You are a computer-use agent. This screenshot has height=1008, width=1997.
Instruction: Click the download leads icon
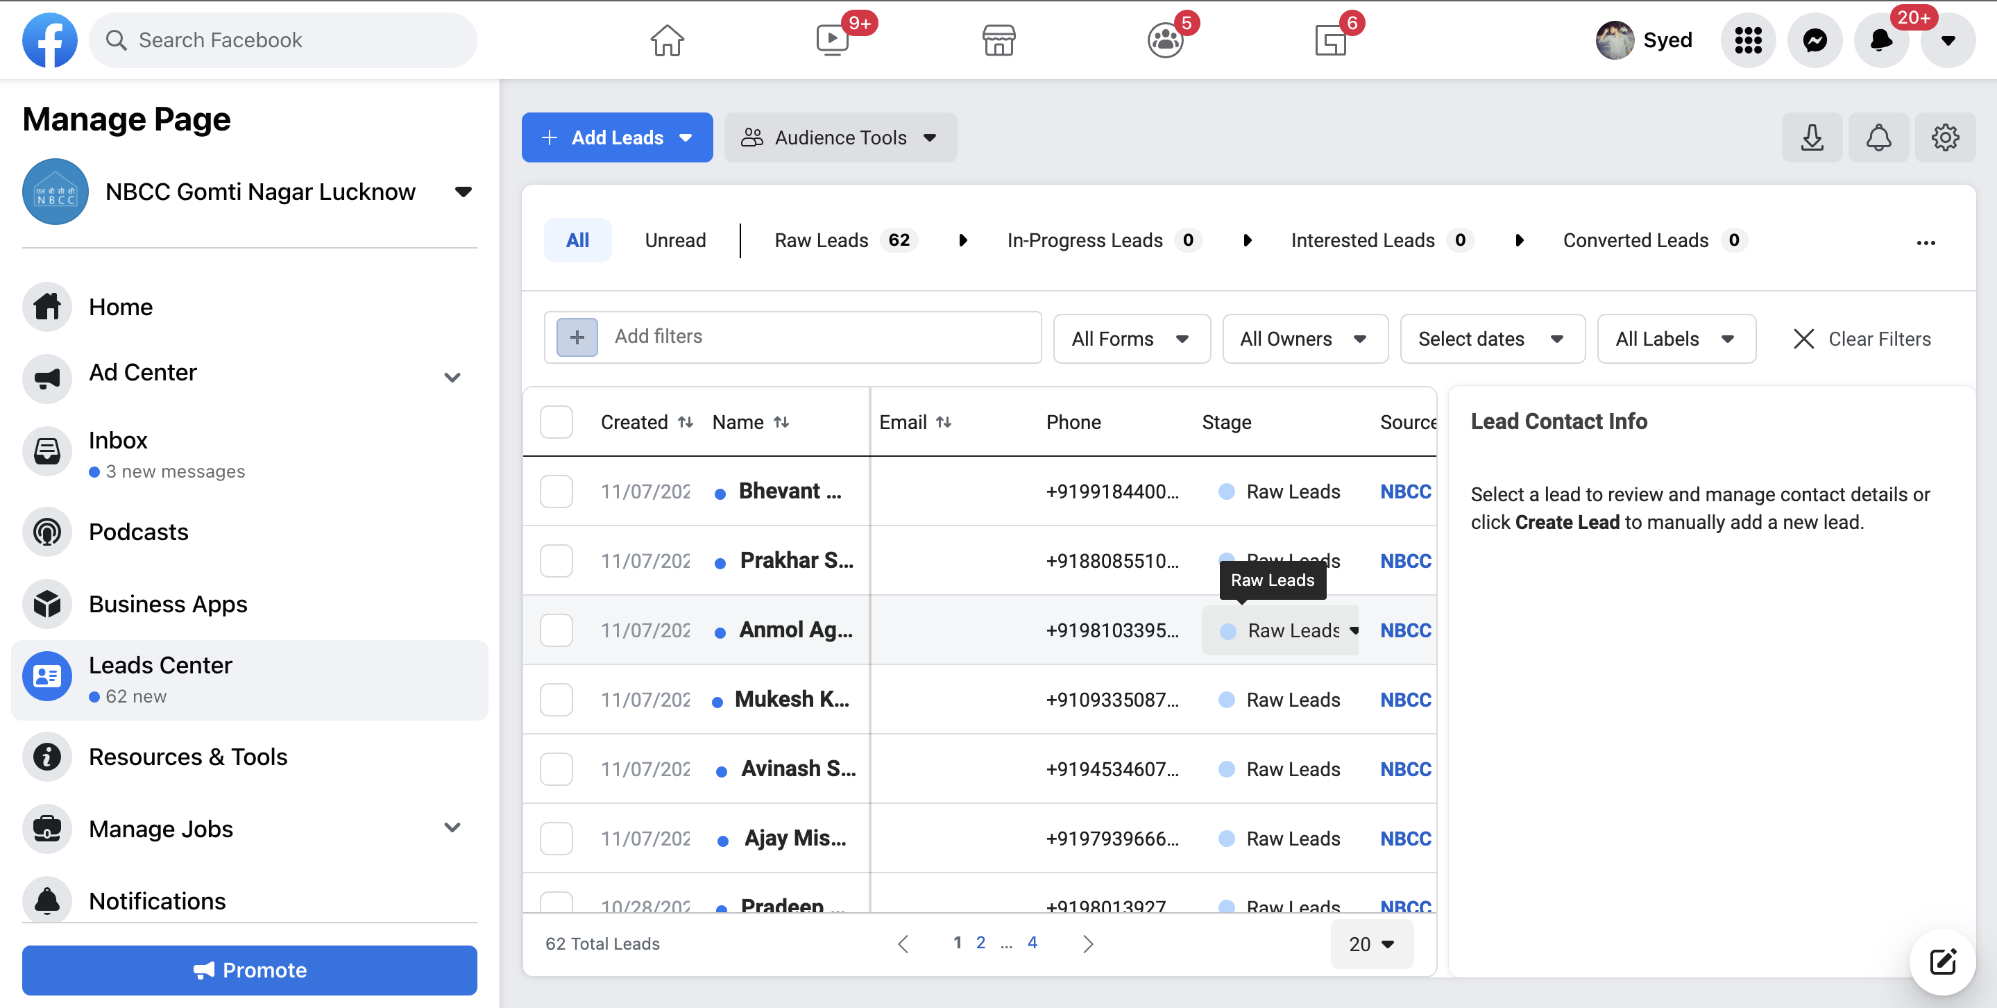click(x=1812, y=138)
